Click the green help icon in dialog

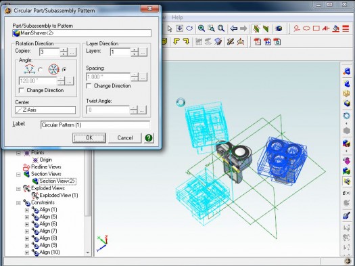[149, 138]
